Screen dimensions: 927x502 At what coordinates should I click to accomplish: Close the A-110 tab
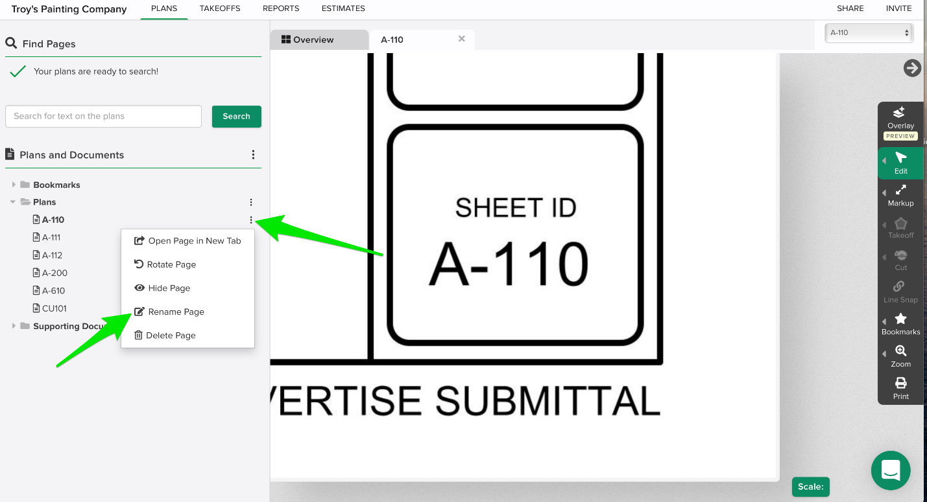click(462, 39)
